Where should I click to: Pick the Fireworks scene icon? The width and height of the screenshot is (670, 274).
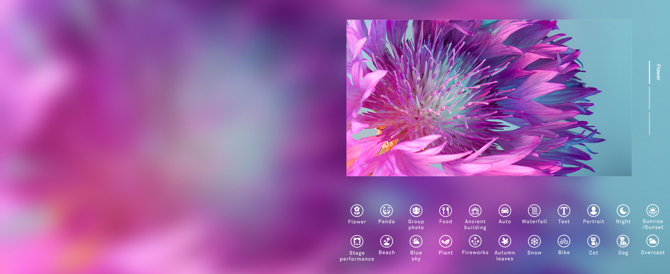475,242
